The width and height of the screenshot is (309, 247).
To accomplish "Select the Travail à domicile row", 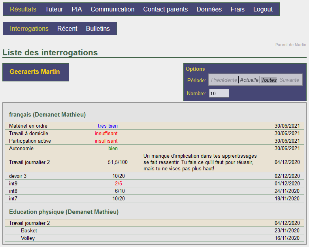I will (x=154, y=133).
